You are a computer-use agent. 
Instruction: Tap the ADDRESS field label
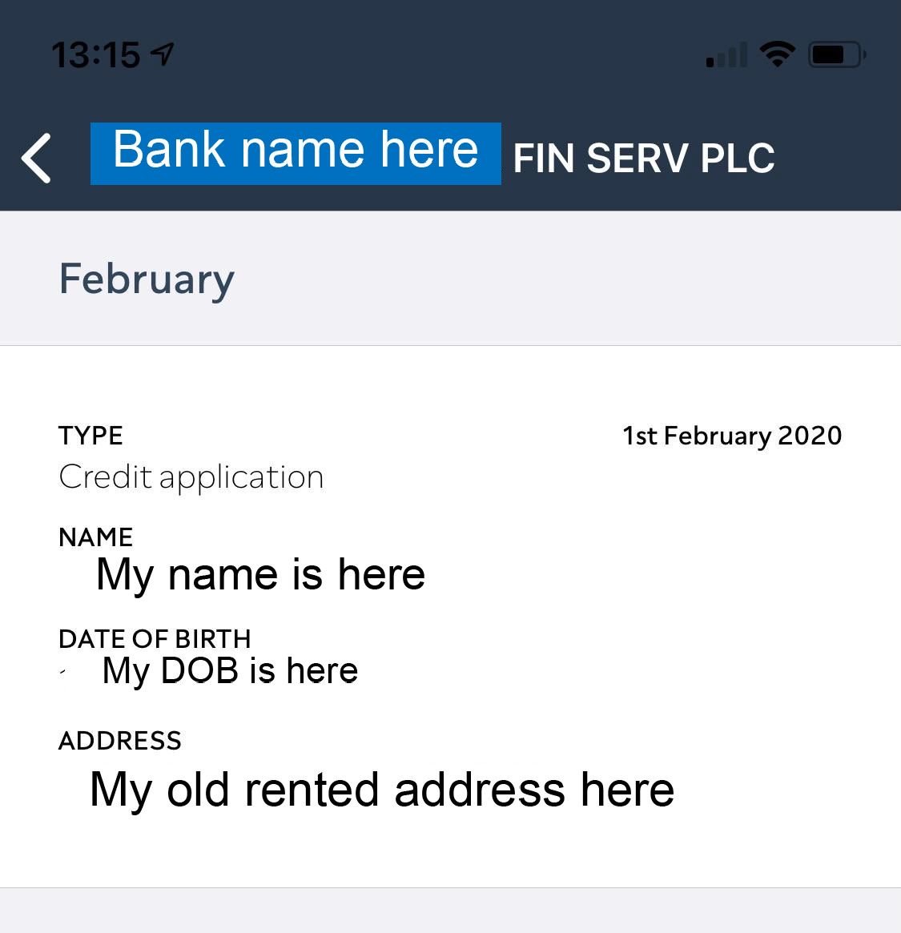120,741
